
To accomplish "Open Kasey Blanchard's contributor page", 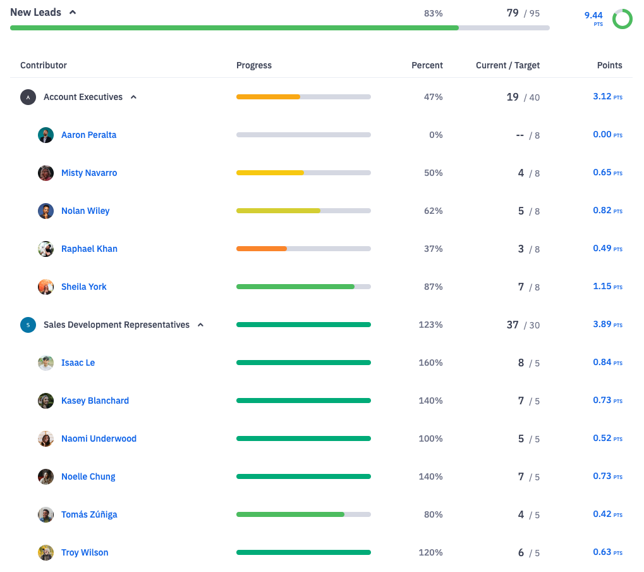I will [95, 401].
